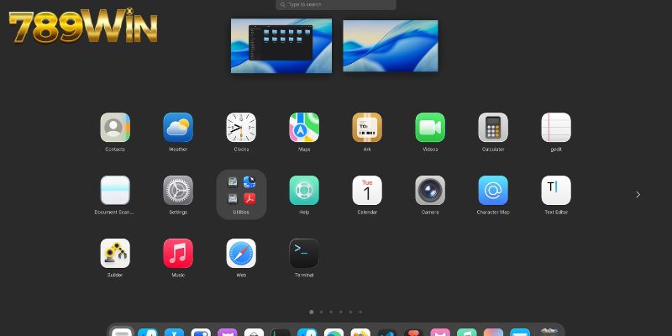Open the Camera app

click(x=430, y=191)
